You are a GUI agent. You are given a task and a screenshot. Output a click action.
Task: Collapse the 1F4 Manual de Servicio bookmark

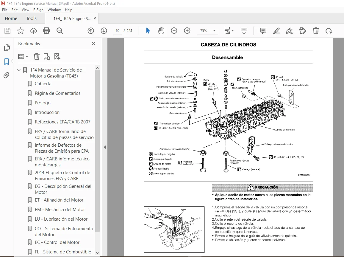[x=19, y=70]
